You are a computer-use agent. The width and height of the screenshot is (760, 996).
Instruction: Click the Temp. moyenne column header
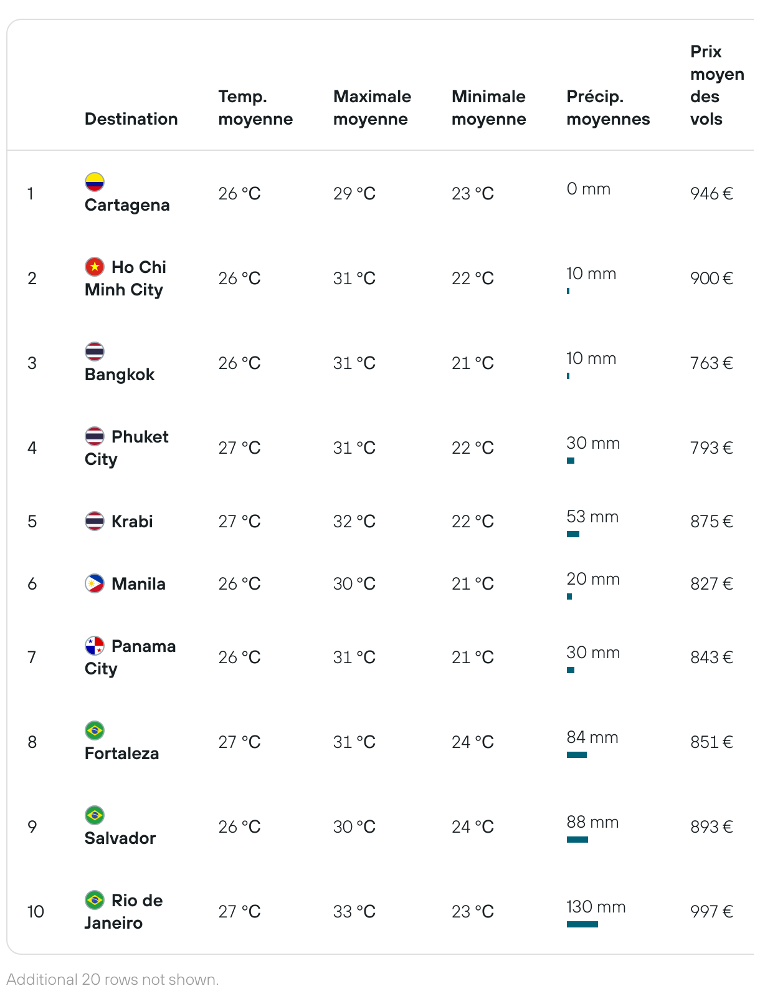255,108
